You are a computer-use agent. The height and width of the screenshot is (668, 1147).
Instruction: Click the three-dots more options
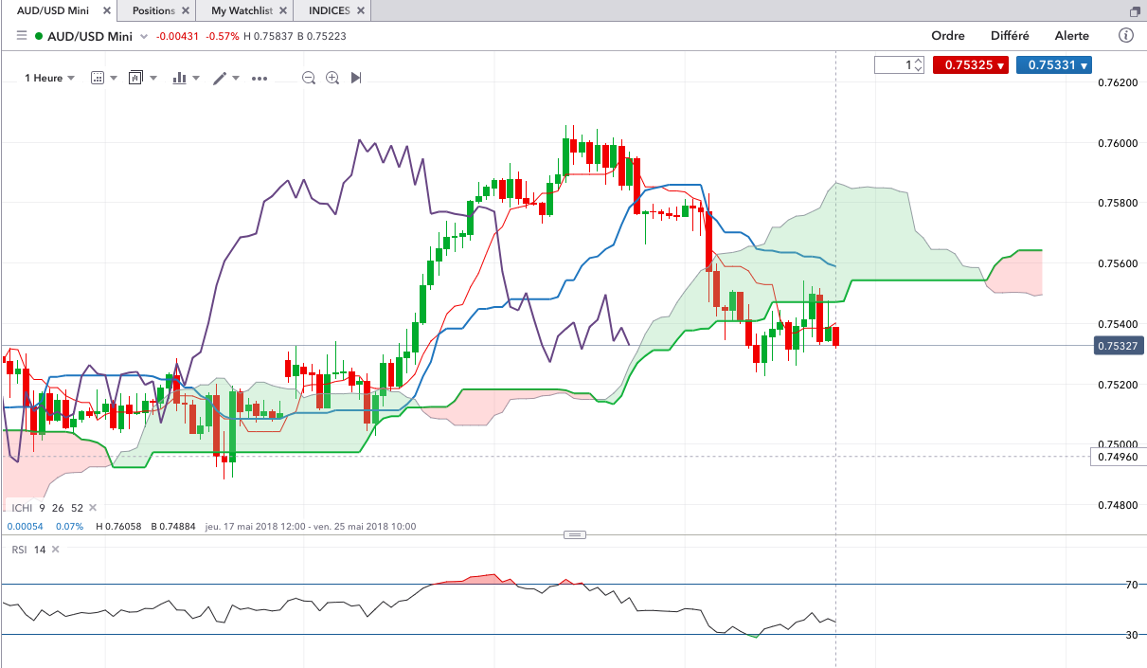260,79
